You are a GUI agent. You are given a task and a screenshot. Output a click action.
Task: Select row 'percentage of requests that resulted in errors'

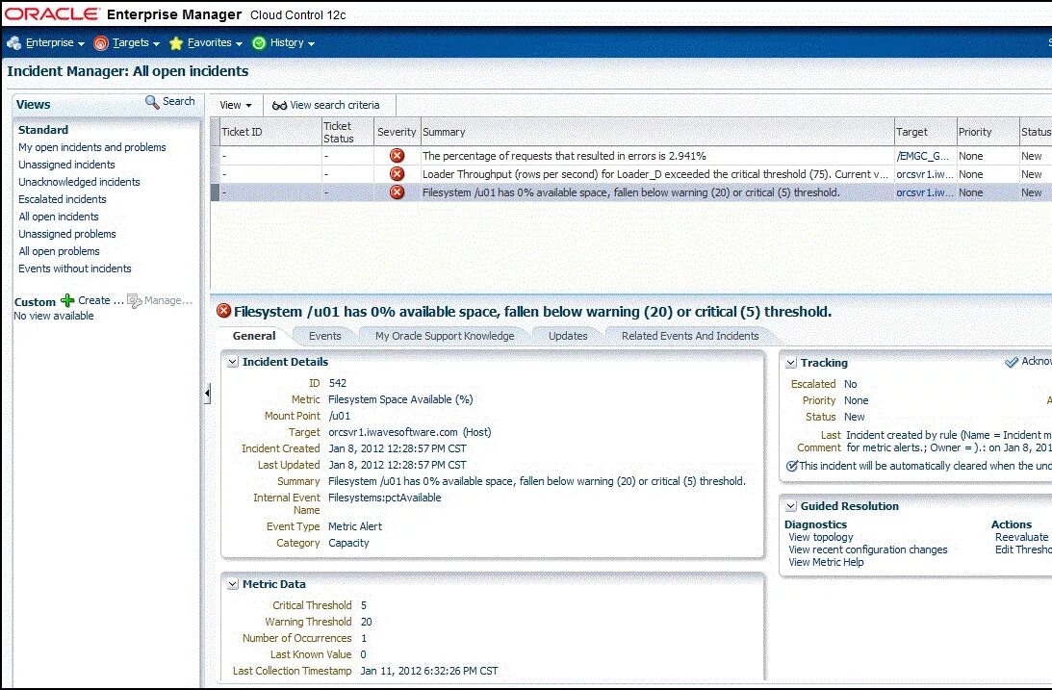tap(564, 156)
